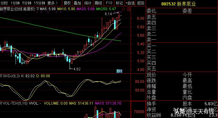Open the F10 company info

point(109,3)
